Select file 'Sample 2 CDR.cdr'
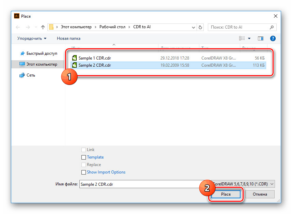 (168, 65)
